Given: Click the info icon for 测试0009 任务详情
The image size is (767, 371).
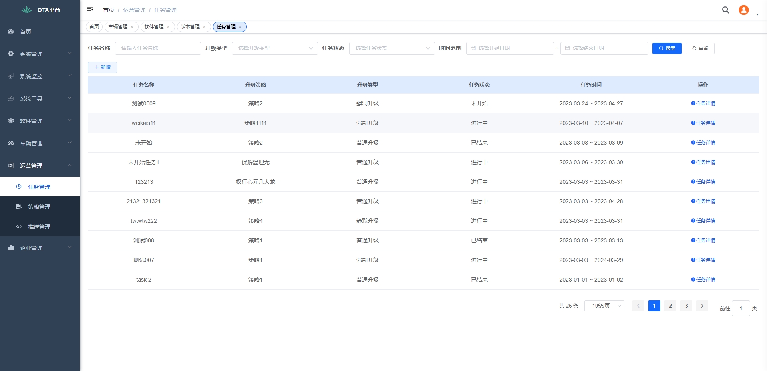Looking at the screenshot, I should [x=693, y=103].
